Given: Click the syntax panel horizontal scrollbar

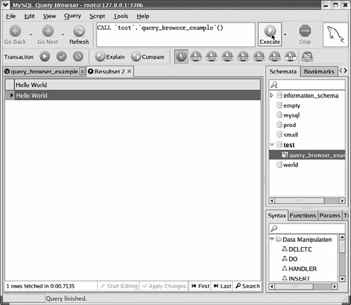Looking at the screenshot, I should [x=303, y=286].
